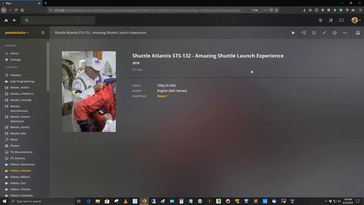Open a new browser tab
This screenshot has height=205, width=364.
tap(45, 3)
